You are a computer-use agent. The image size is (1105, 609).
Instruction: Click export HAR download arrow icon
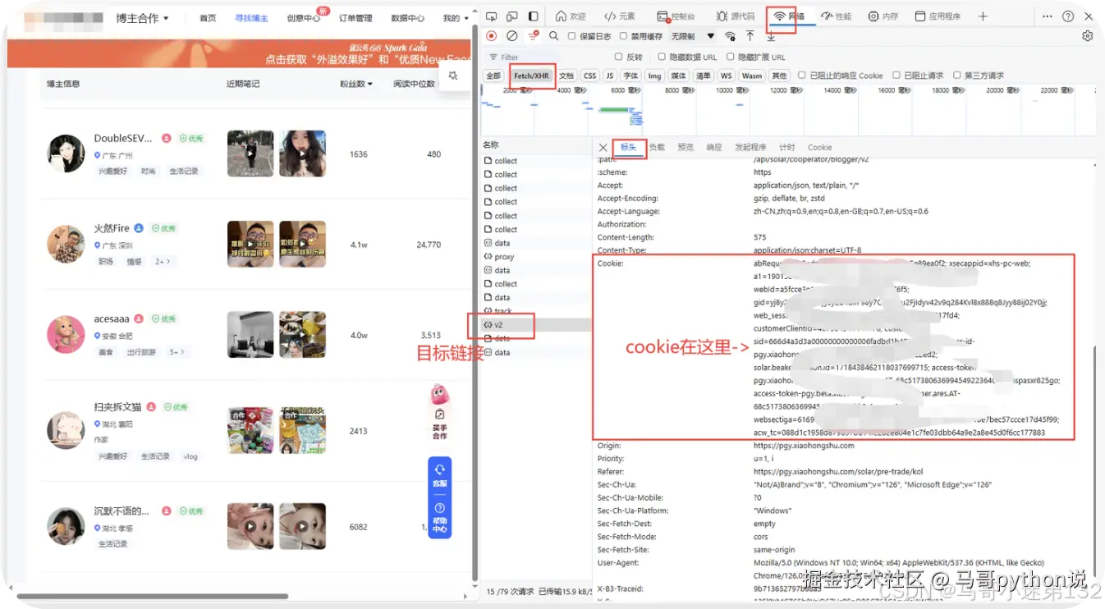tap(771, 36)
